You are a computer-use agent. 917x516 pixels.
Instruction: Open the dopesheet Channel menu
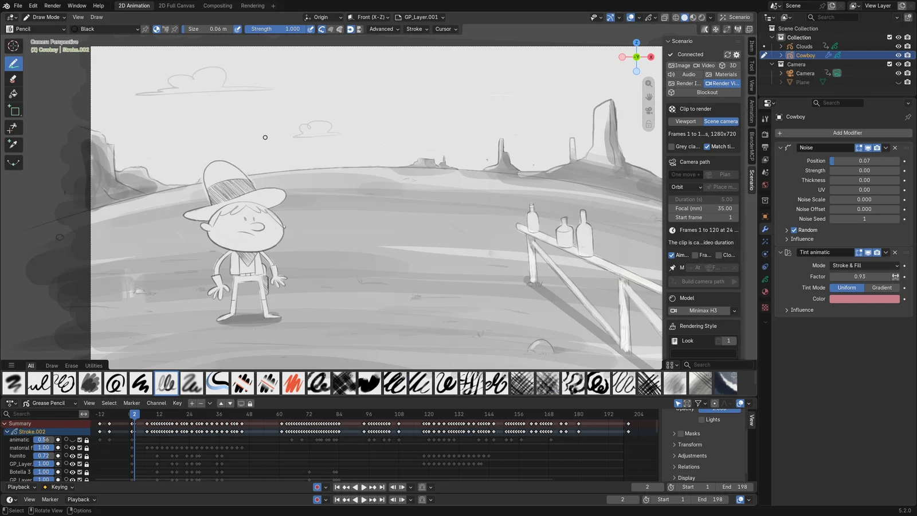pos(156,403)
